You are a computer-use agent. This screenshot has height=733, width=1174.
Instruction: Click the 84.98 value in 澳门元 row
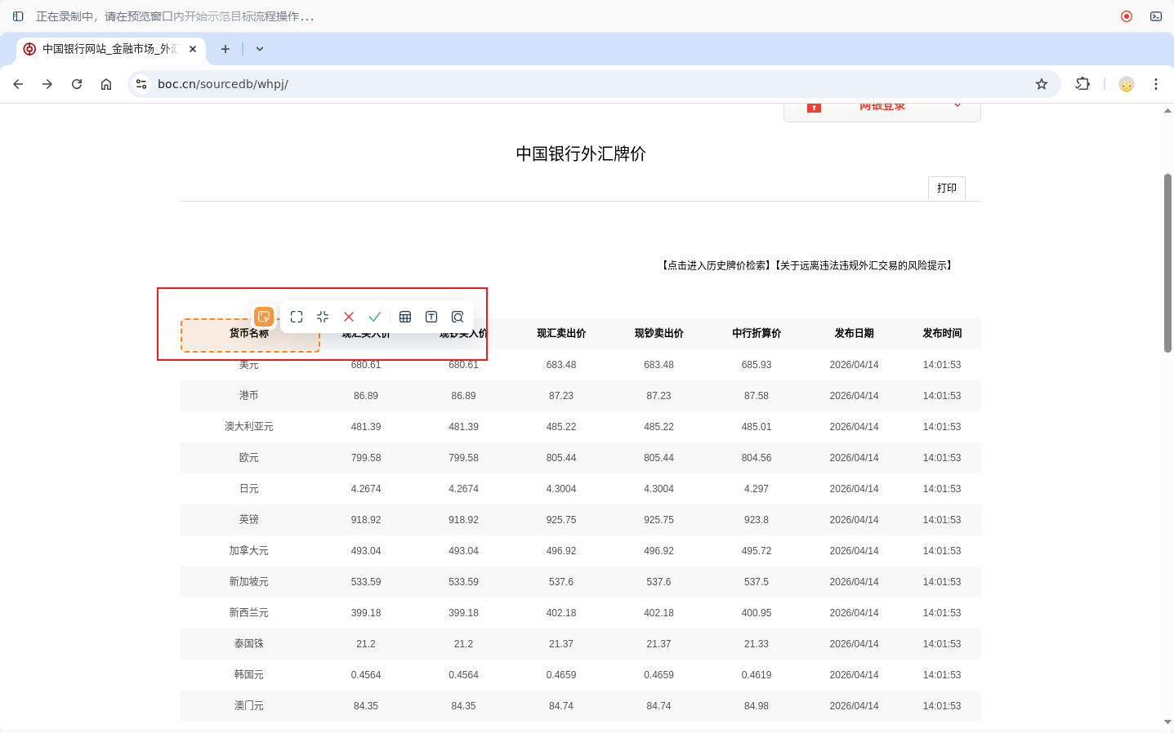[x=757, y=706]
